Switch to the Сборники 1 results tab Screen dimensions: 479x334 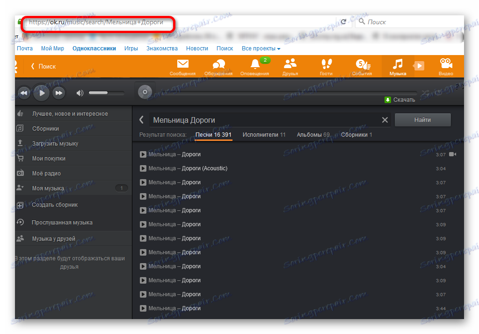click(356, 135)
